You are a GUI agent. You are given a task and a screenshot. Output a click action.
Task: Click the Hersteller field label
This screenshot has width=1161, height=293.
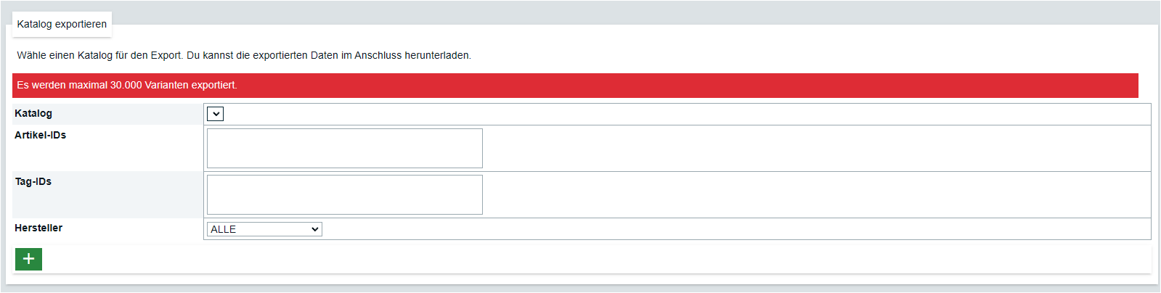pos(38,228)
